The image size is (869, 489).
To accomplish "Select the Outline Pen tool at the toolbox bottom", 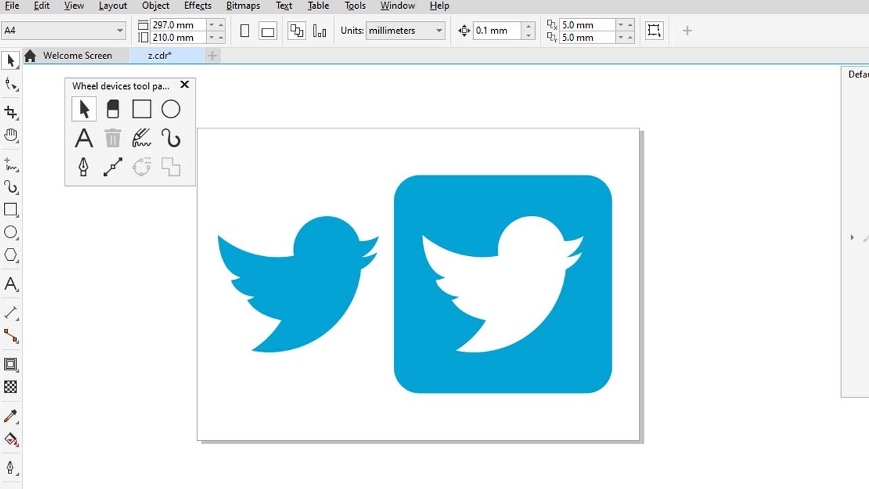I will [10, 467].
